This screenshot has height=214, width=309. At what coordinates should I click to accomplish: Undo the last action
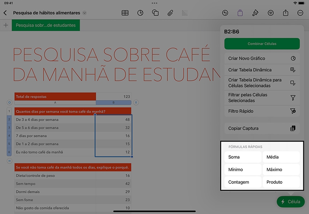pos(225,13)
